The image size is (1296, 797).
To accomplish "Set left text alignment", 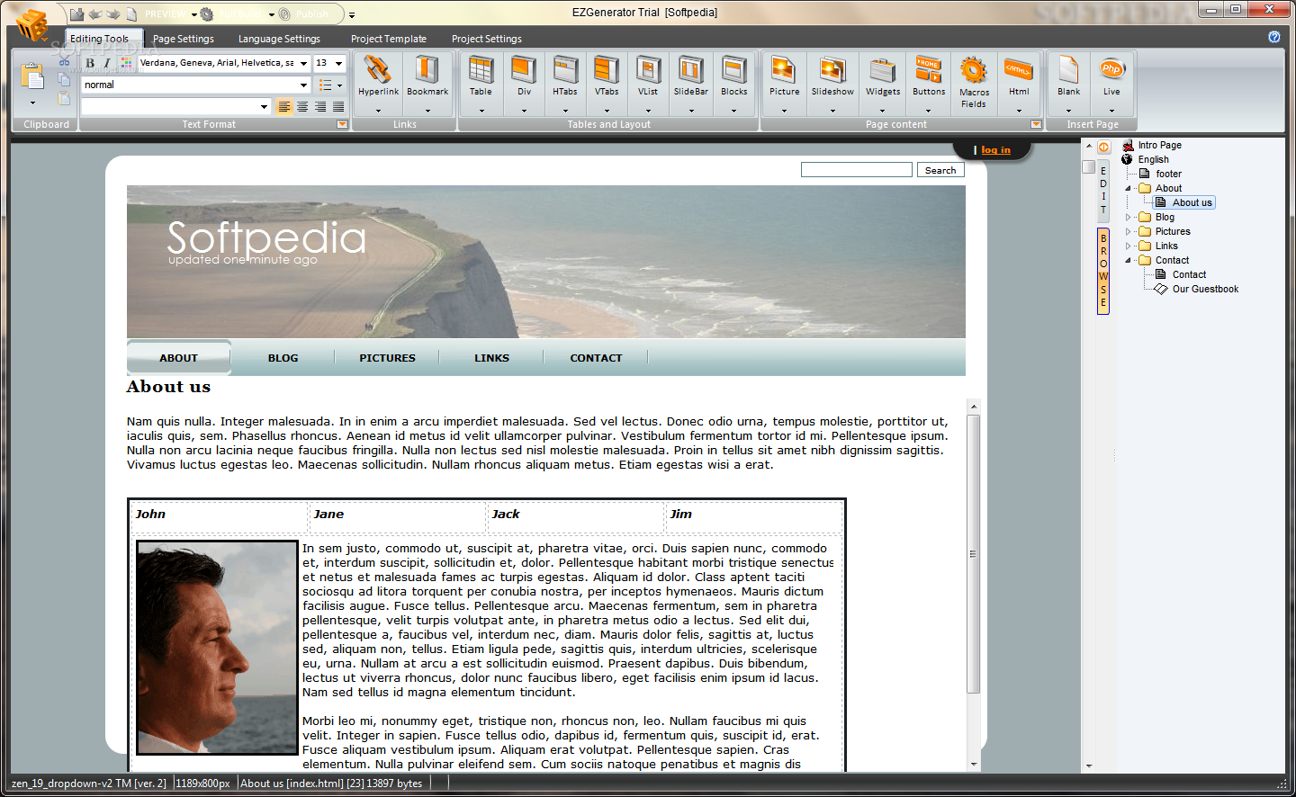I will point(284,107).
